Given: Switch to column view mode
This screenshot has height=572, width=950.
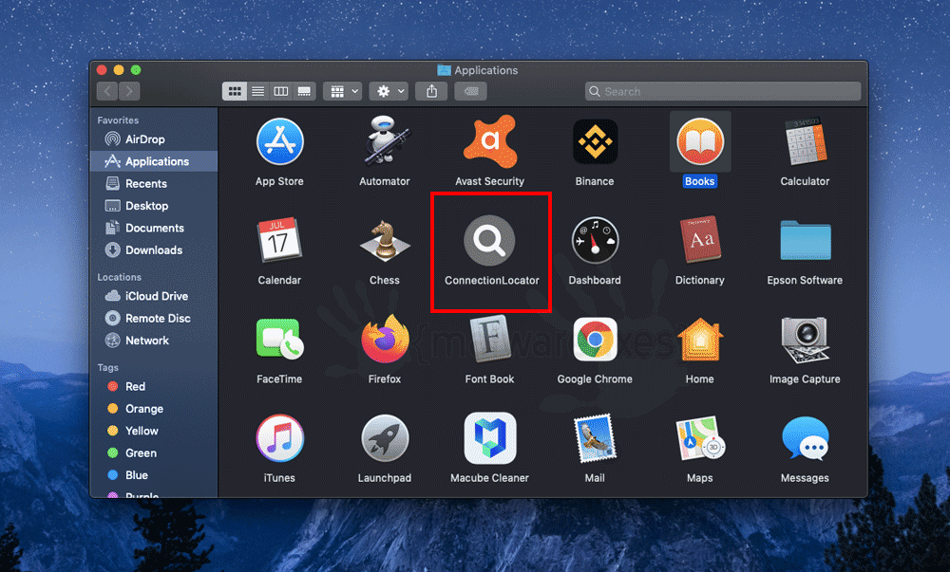Looking at the screenshot, I should 281,91.
